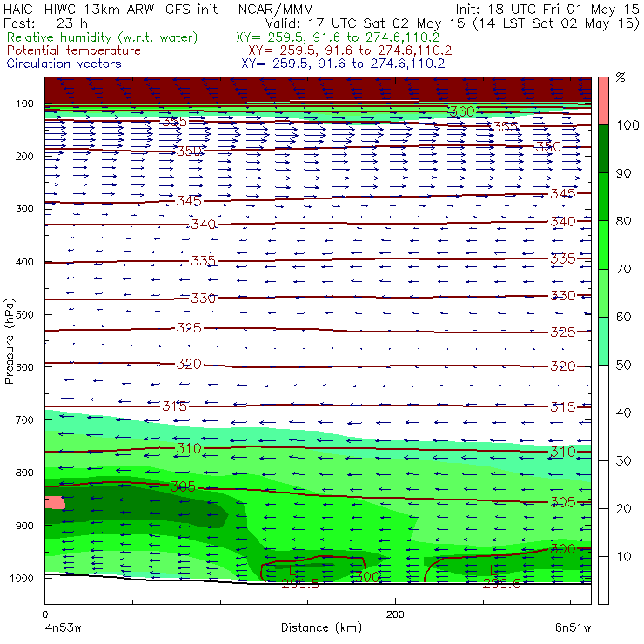The width and height of the screenshot is (644, 644).
Task: Click the blue 'Circulation vectors' legend label
Action: (64, 64)
